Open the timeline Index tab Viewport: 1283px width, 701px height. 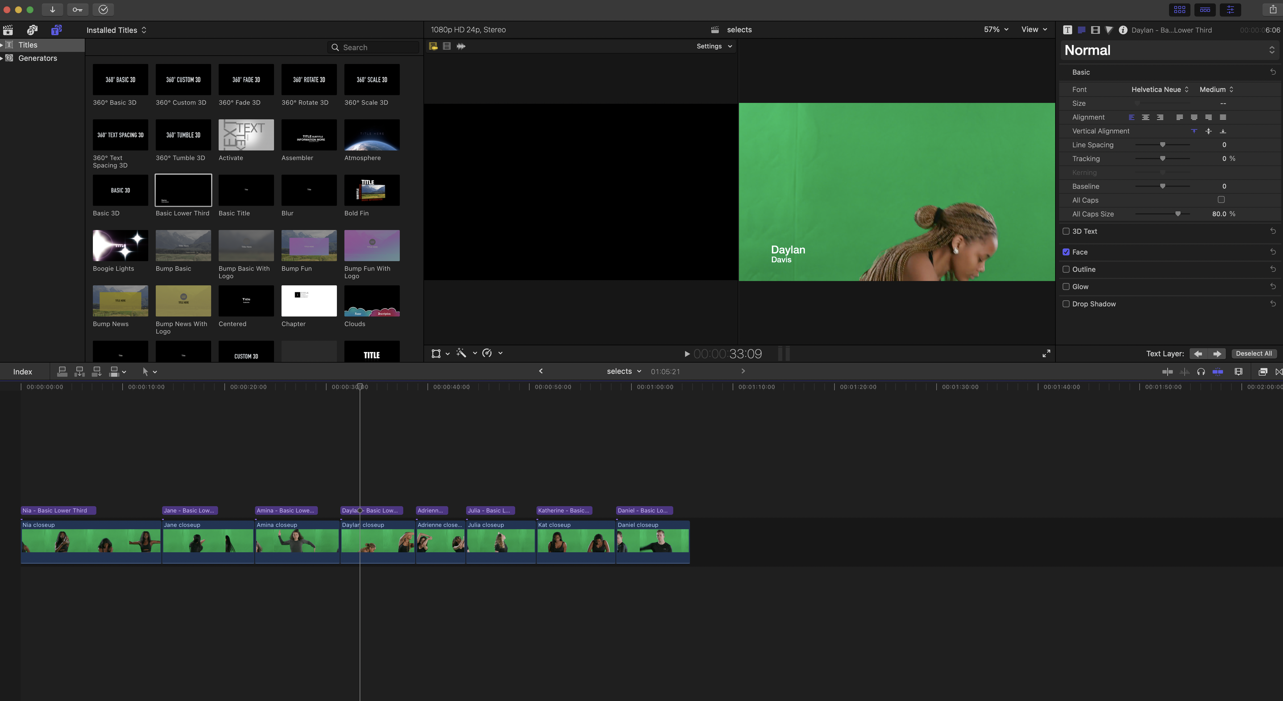point(22,372)
